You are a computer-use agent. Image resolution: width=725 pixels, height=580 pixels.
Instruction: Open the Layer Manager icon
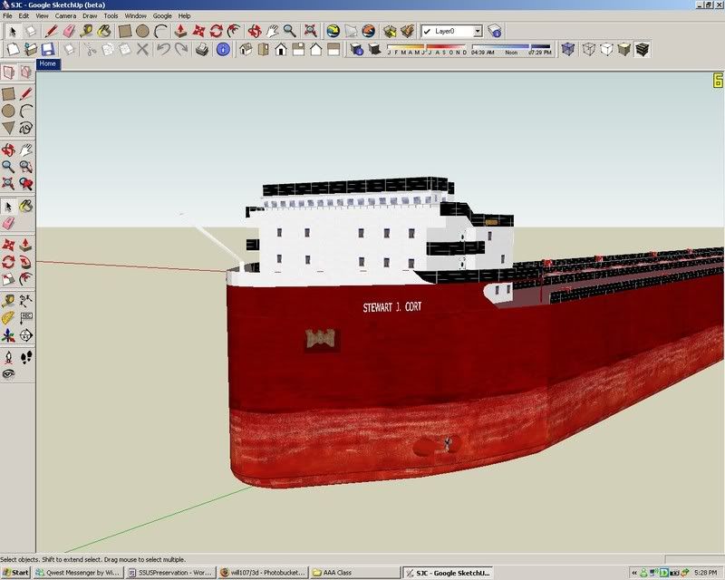pos(495,31)
